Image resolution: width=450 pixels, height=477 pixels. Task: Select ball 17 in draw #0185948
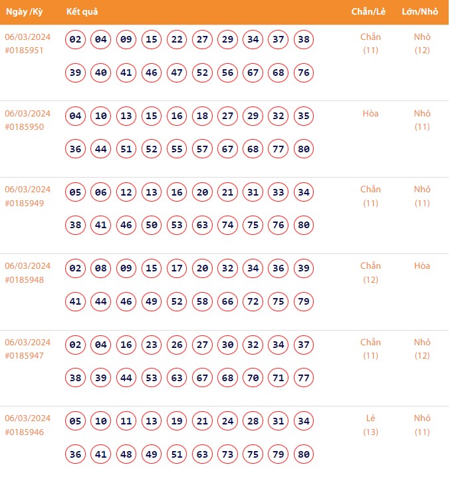pos(177,269)
